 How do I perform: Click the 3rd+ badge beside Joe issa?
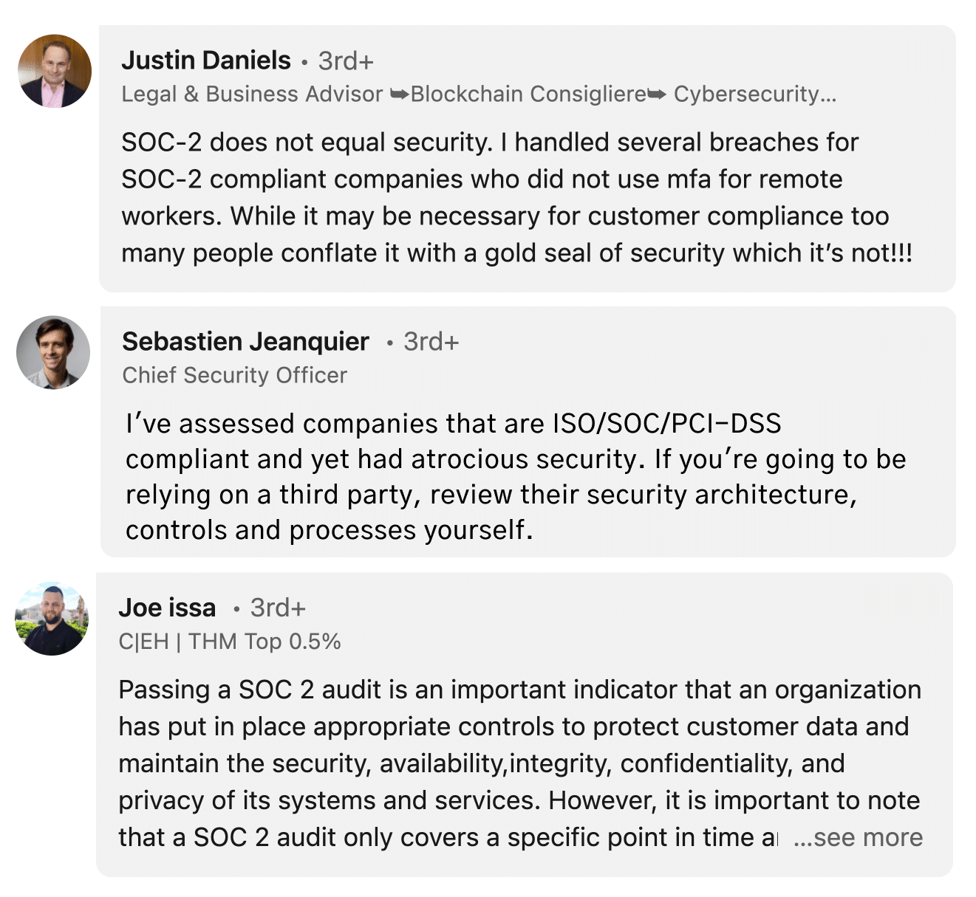pyautogui.click(x=278, y=608)
